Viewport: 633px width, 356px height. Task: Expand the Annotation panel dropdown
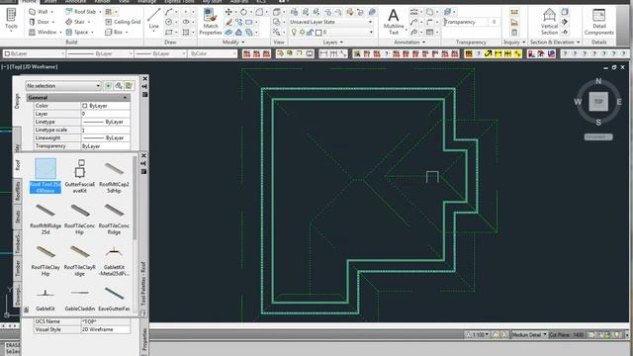pos(409,42)
